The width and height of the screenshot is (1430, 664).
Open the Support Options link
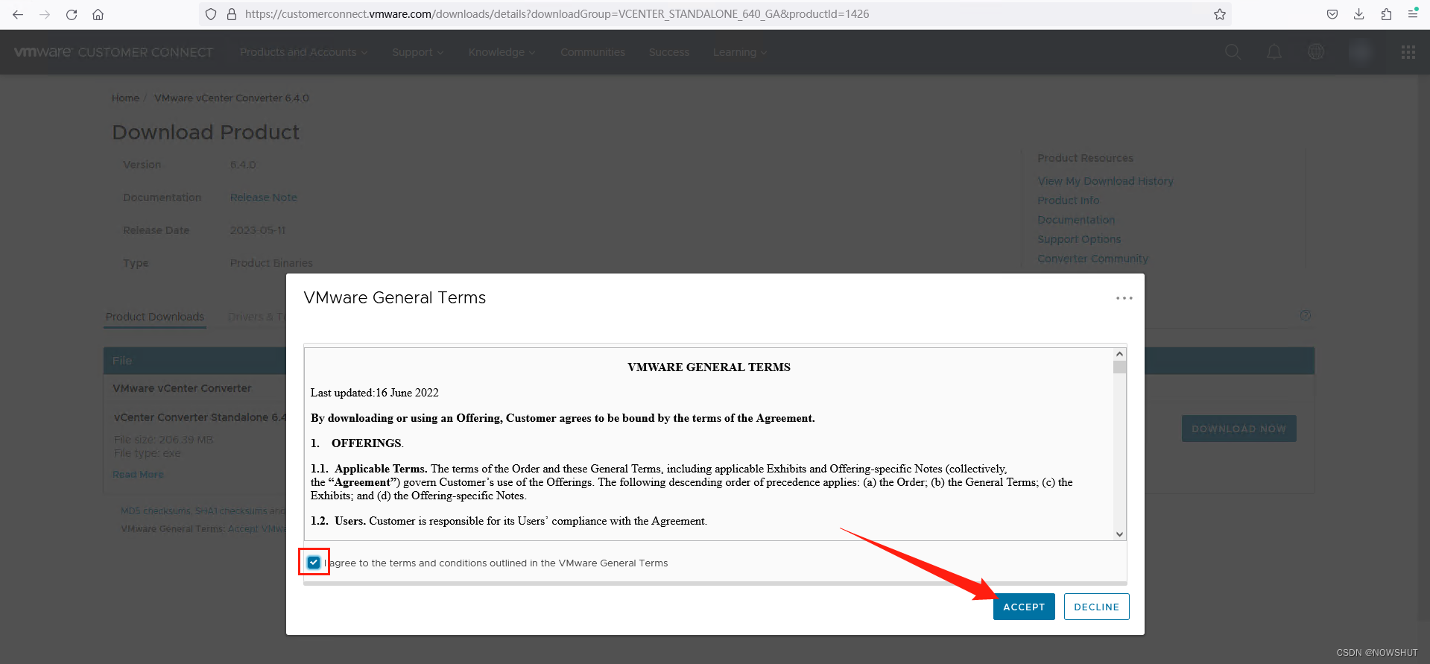pos(1079,239)
